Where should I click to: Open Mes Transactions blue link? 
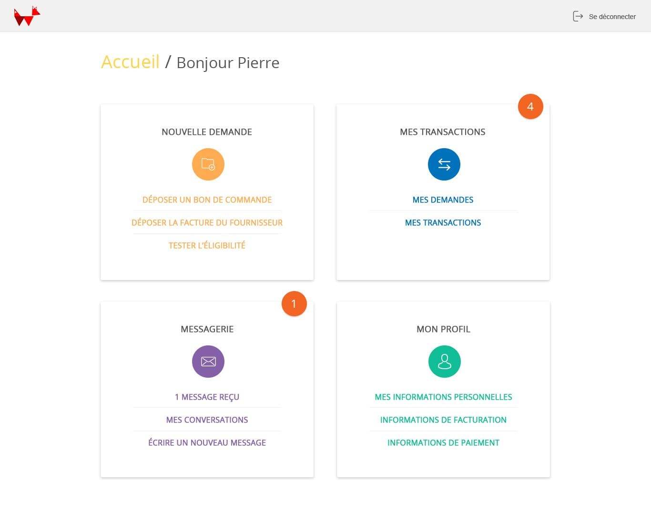tap(443, 223)
